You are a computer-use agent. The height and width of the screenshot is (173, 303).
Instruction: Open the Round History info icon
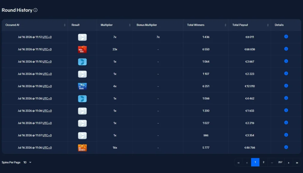pos(36,10)
